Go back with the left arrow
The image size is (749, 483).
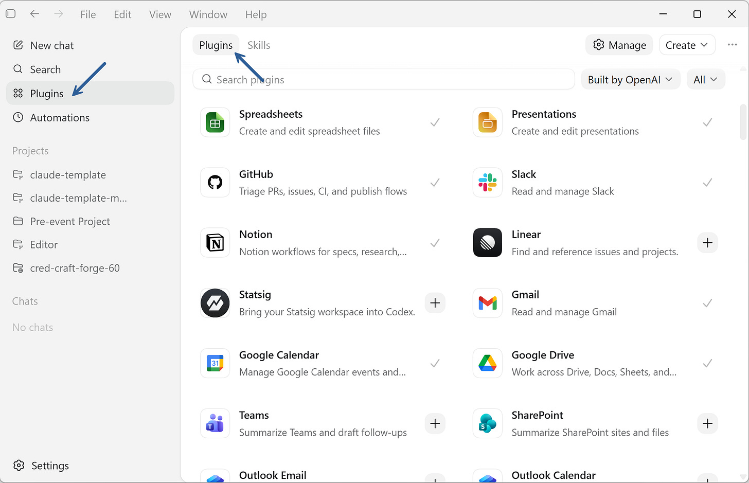34,14
